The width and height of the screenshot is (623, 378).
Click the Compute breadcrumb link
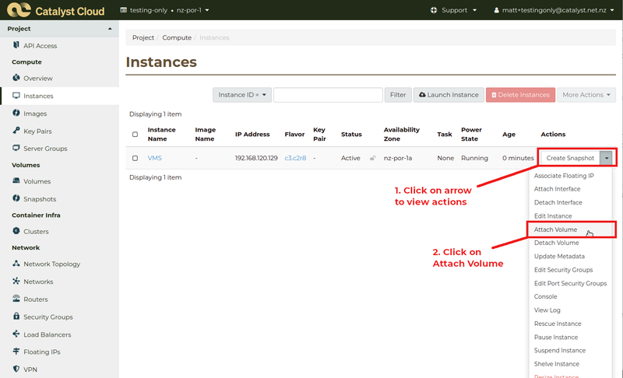tap(177, 37)
